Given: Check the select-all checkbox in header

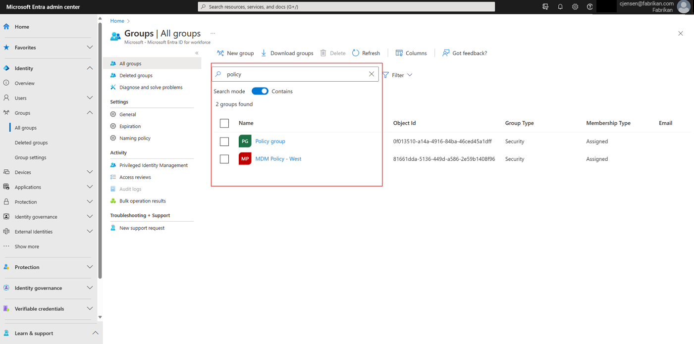Looking at the screenshot, I should [224, 123].
